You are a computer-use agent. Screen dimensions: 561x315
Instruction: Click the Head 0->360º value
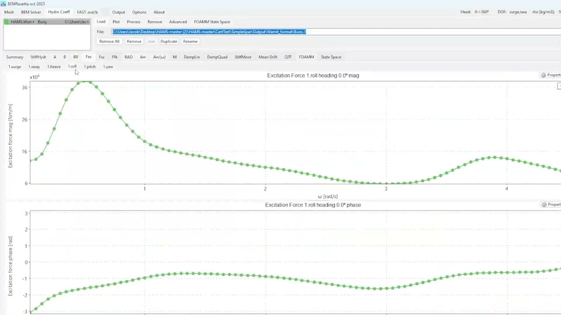[x=482, y=12]
